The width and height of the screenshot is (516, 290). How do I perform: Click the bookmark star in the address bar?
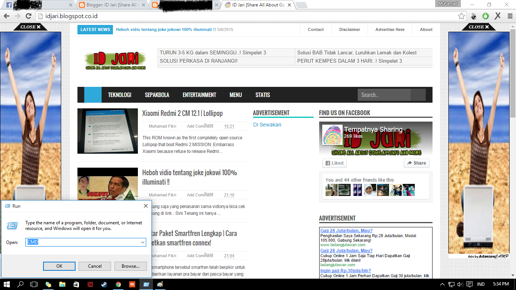point(461,16)
